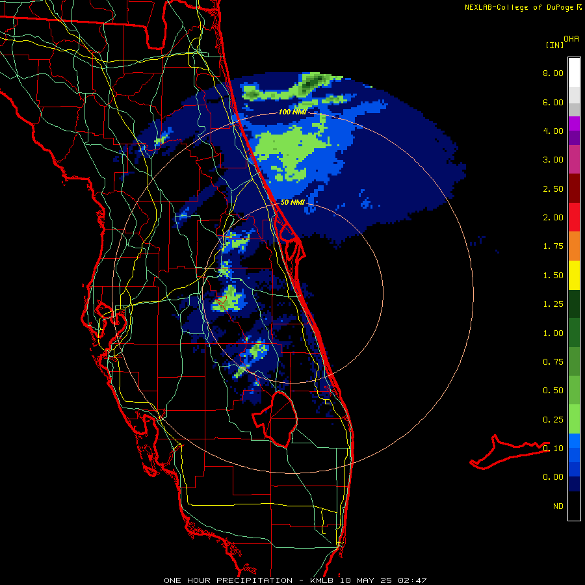Image resolution: width=585 pixels, height=585 pixels.
Task: Click the ND legend label
Action: click(558, 506)
